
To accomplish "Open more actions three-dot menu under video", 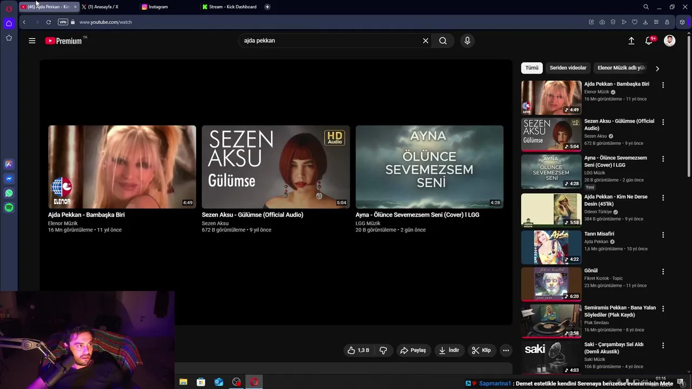I will tap(506, 350).
